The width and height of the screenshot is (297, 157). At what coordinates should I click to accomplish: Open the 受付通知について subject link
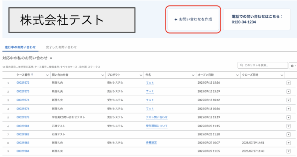click(156, 126)
